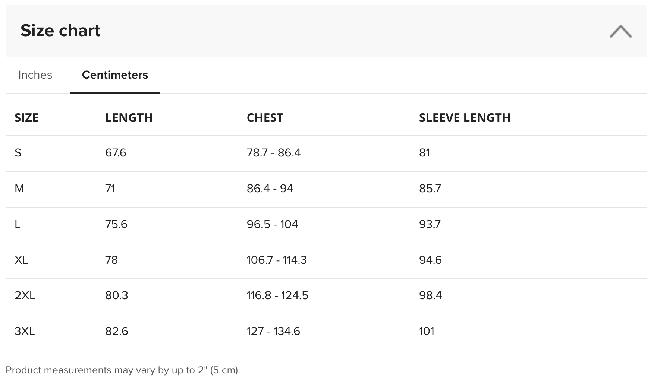Viewport: 654px width, 389px height.
Task: Click the 101 sleeve length value
Action: click(427, 331)
